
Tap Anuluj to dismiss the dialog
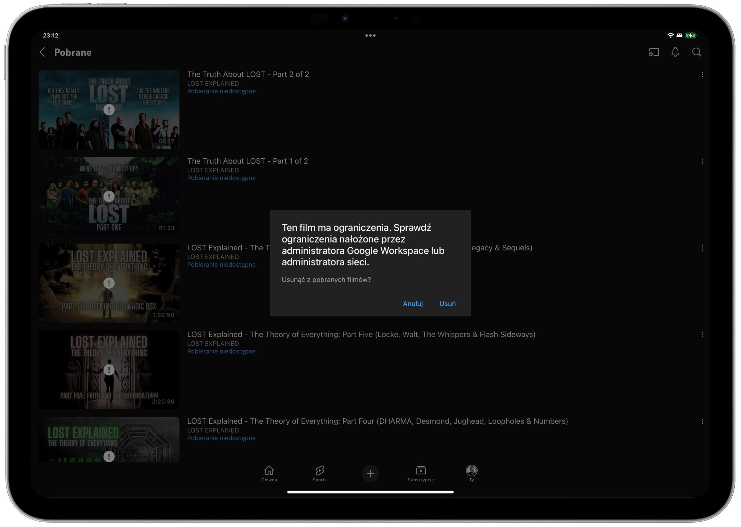pos(412,304)
